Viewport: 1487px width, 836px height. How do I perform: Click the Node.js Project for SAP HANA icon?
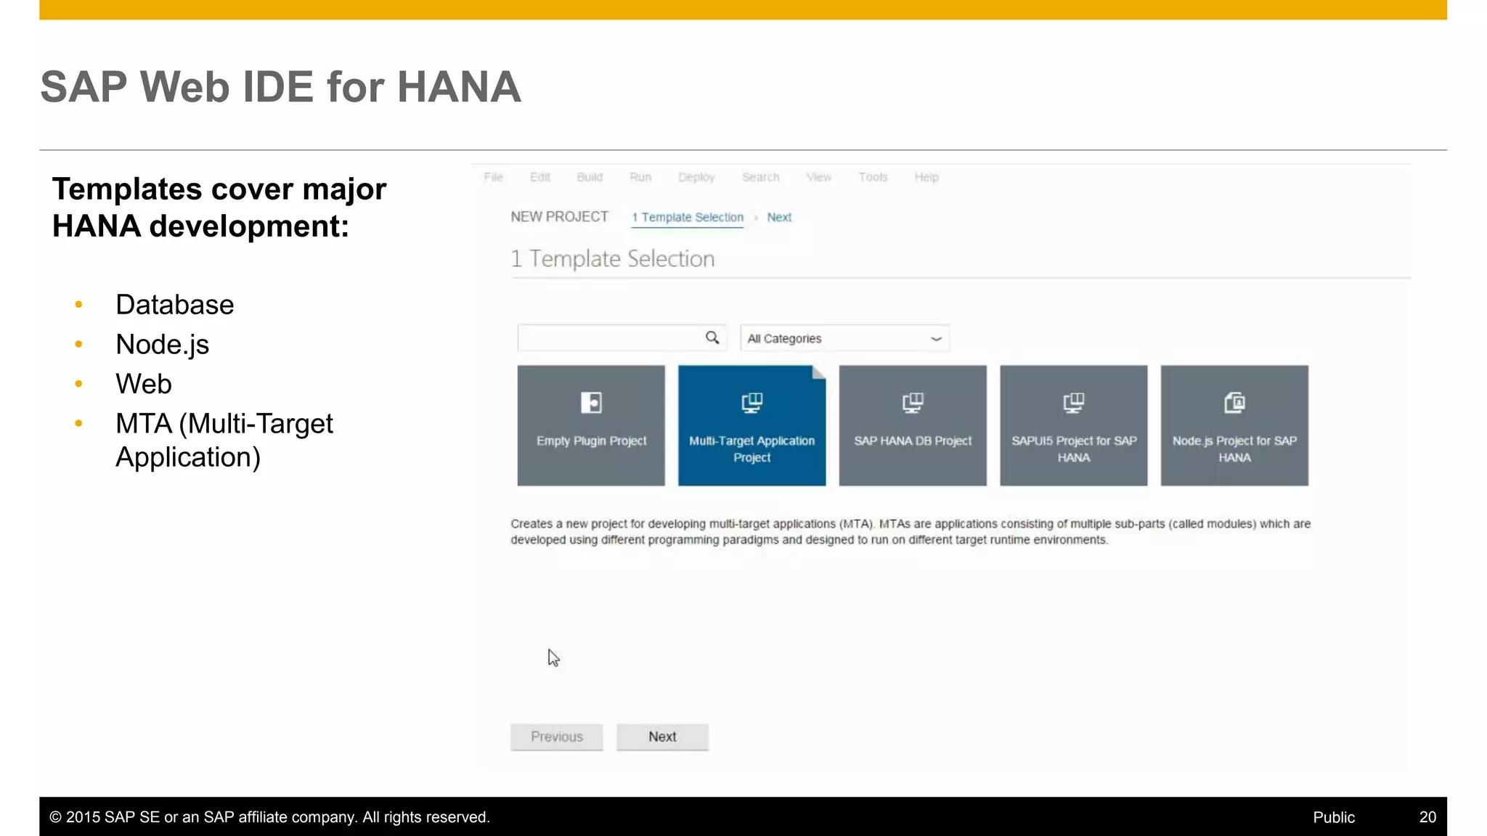click(x=1234, y=402)
